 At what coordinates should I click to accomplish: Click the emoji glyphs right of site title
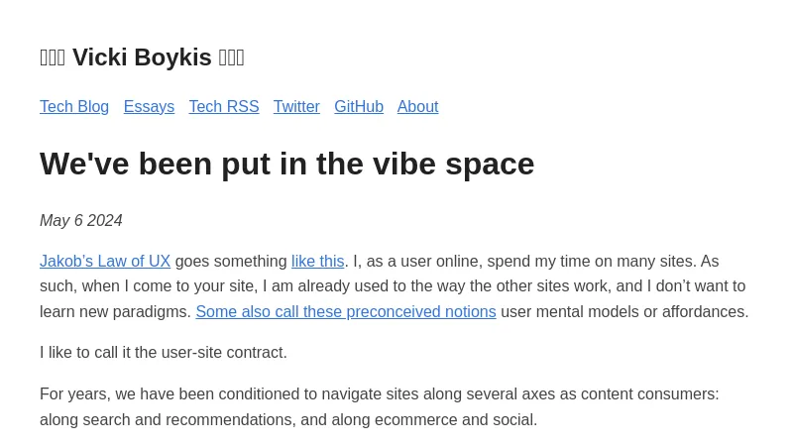231,57
